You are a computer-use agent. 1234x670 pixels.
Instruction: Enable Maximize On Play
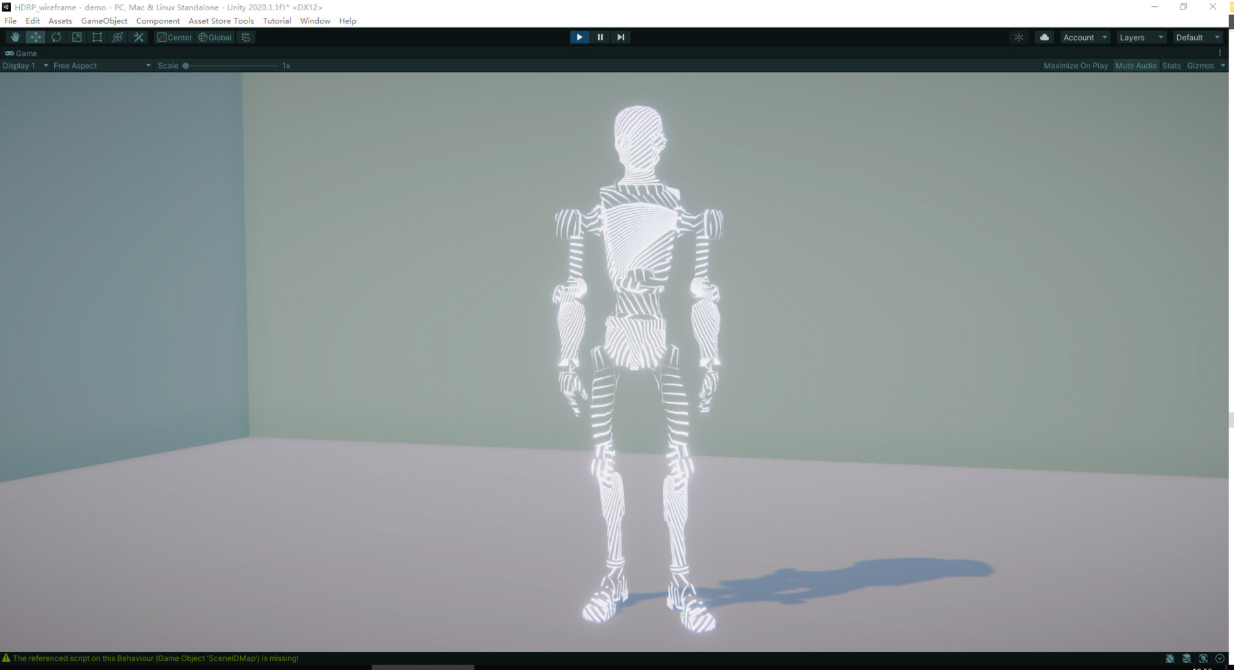[x=1075, y=65]
